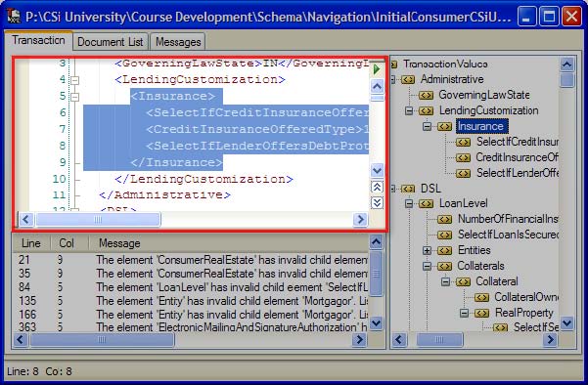
Task: Click the DSL element tag icon
Action: [x=408, y=189]
